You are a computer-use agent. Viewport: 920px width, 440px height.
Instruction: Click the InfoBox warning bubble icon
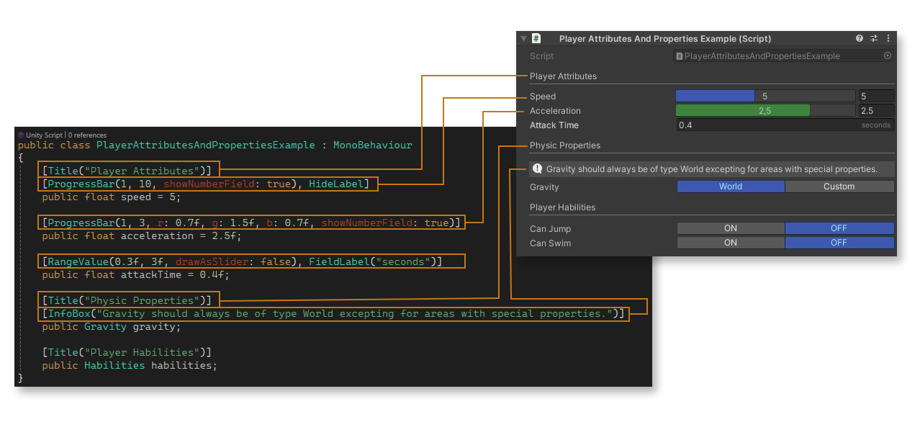(x=537, y=169)
